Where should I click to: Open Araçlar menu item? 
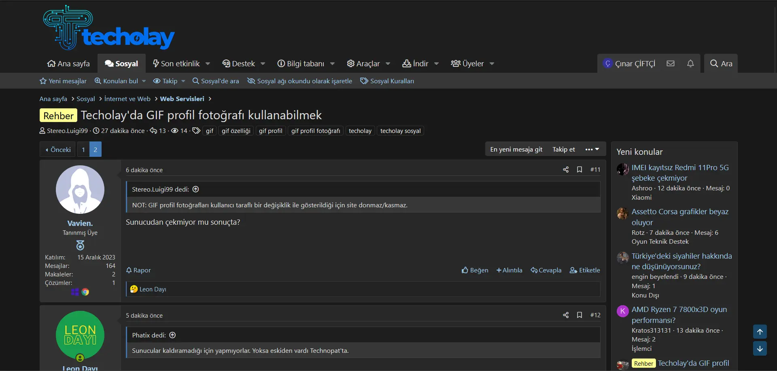point(363,63)
